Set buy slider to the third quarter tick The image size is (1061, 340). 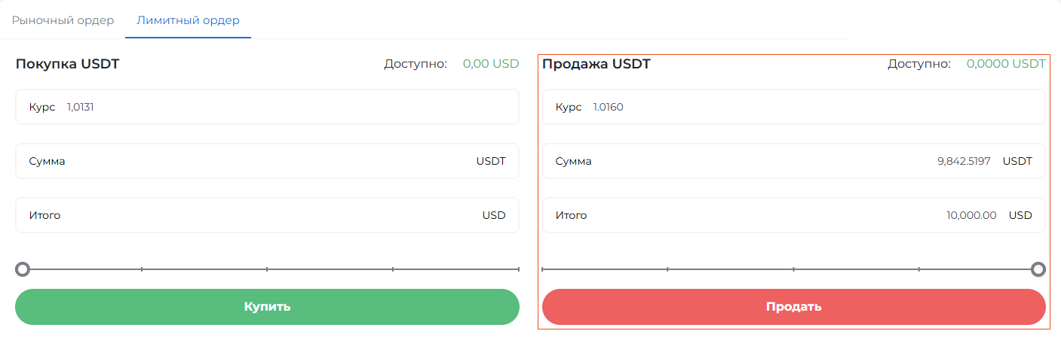tap(393, 269)
